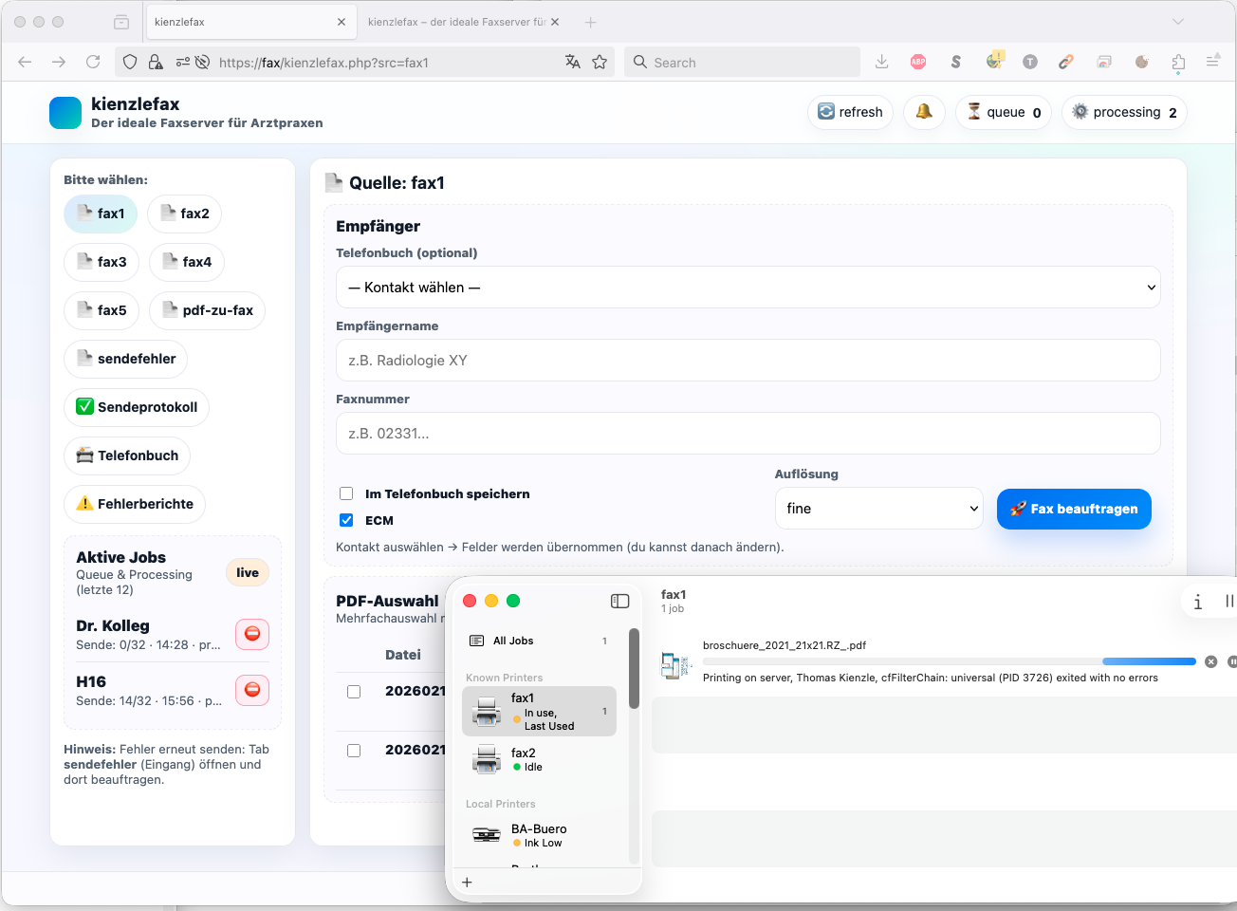
Task: Switch to the second kienzlefax browser tab
Action: pos(456,22)
